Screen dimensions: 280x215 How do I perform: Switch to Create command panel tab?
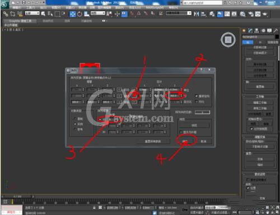tap(244, 30)
